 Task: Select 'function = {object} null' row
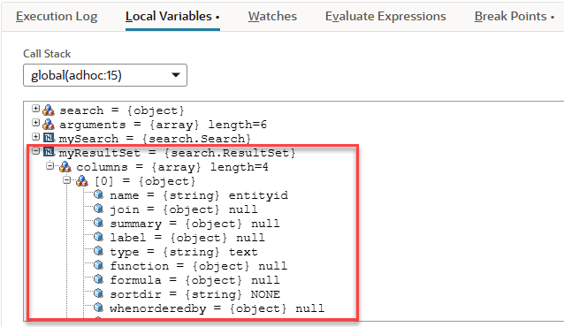coord(199,266)
